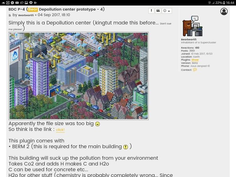
Task: Open the city screenshot image
Action: (x=79, y=76)
